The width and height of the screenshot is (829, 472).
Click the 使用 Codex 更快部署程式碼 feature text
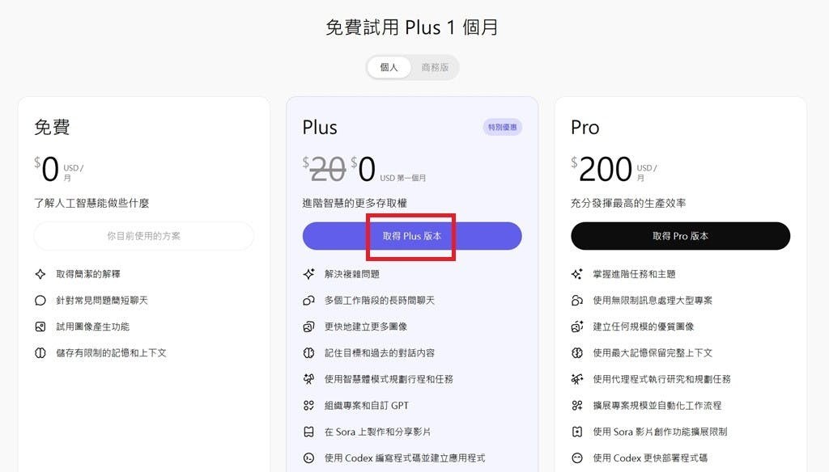tap(650, 458)
